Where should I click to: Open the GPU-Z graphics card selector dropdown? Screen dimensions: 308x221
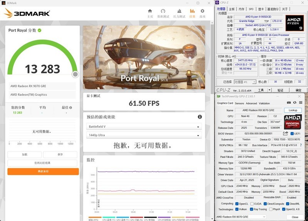tap(241, 217)
